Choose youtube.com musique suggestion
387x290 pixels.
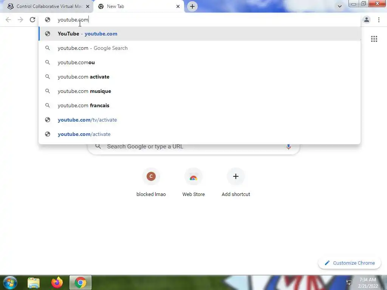[200, 91]
